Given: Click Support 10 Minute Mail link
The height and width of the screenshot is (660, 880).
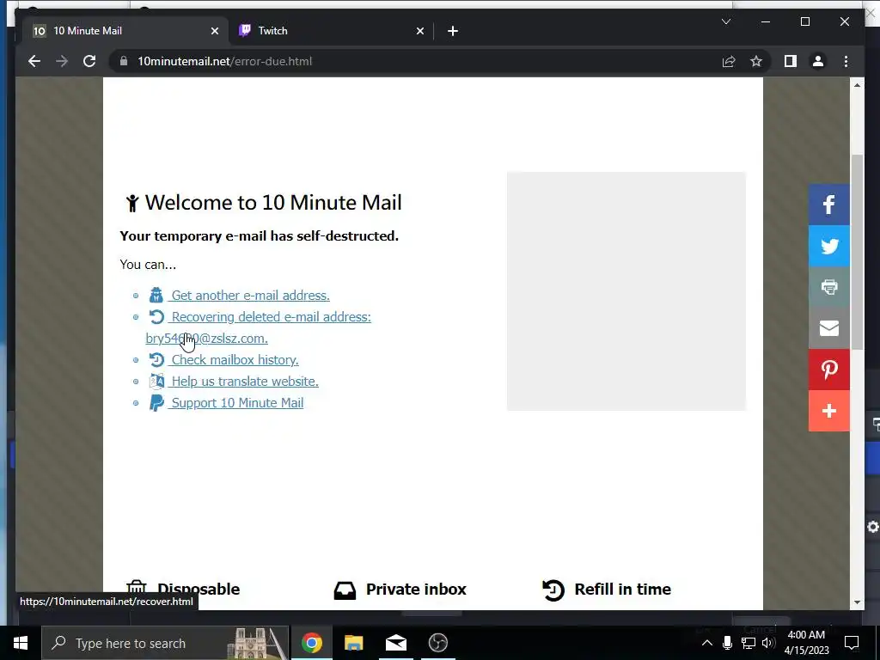Looking at the screenshot, I should point(237,403).
